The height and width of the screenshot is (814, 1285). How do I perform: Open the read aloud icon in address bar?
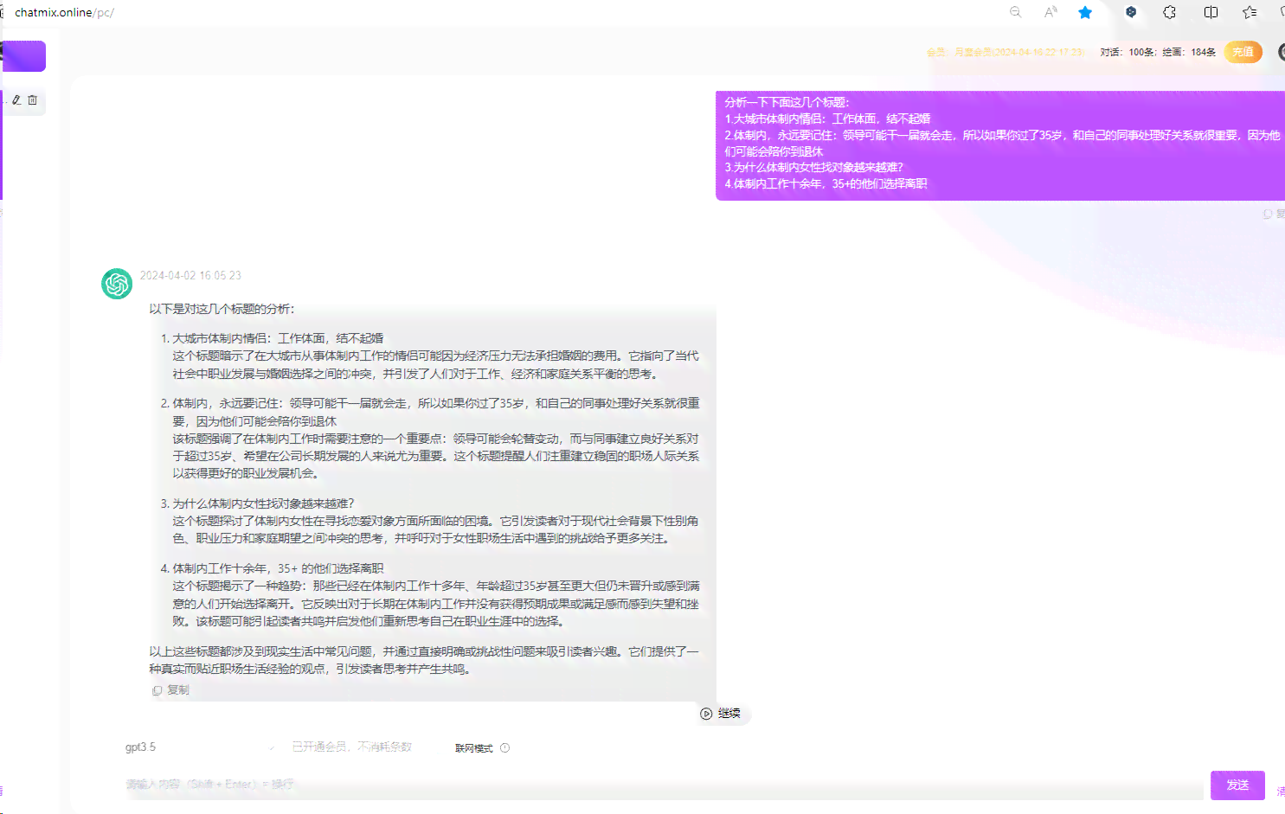[x=1050, y=12]
